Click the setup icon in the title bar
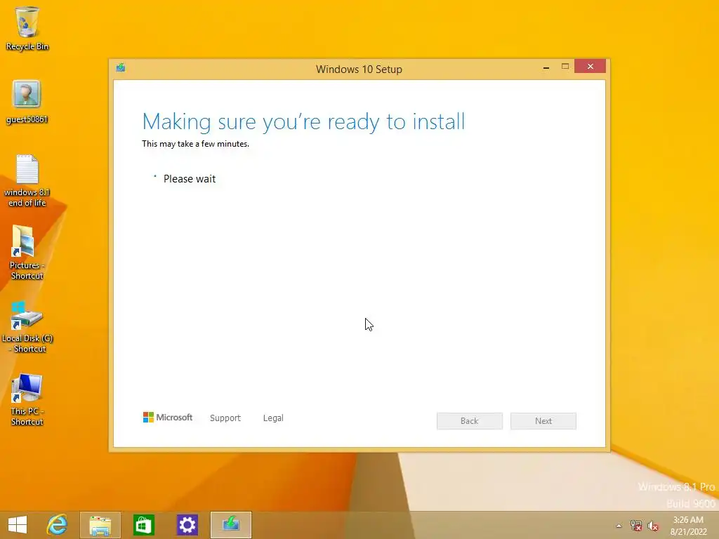 pos(121,68)
